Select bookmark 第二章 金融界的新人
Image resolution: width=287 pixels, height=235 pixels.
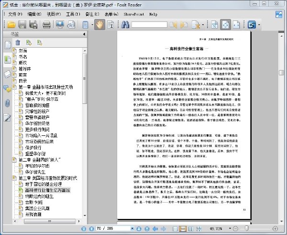40,160
